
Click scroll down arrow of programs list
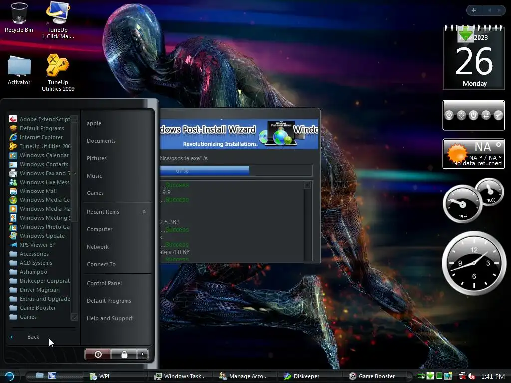pos(74,317)
